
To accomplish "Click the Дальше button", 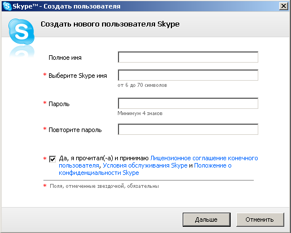I will pos(206,219).
